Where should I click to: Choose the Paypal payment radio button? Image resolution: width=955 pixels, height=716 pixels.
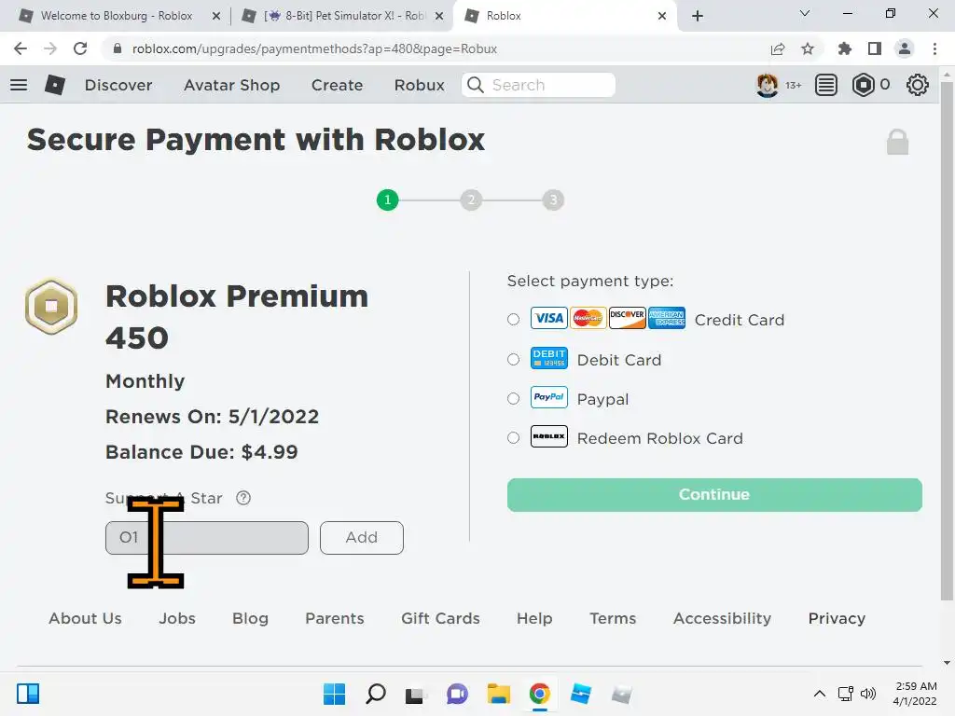[x=514, y=399]
